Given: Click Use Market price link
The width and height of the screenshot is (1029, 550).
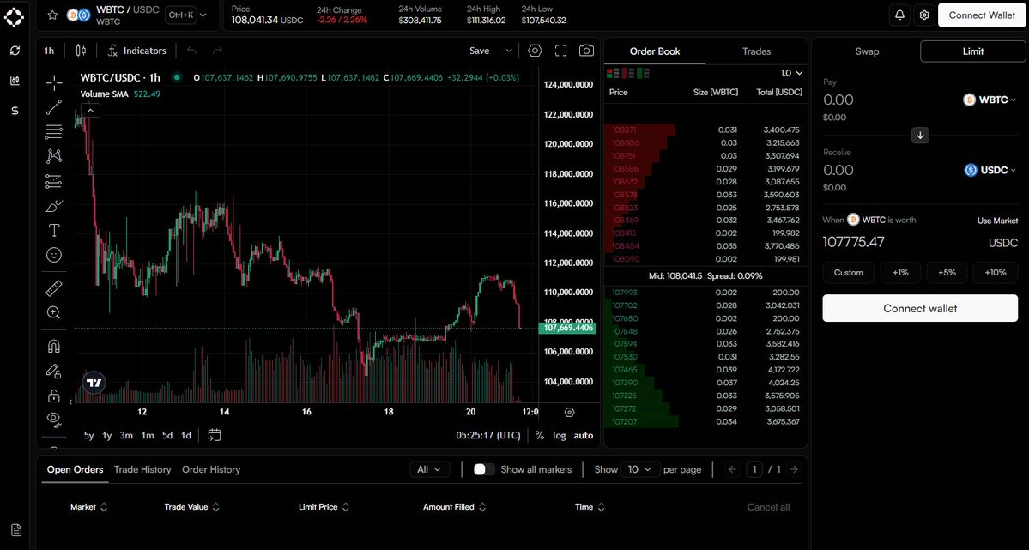Looking at the screenshot, I should click(997, 221).
